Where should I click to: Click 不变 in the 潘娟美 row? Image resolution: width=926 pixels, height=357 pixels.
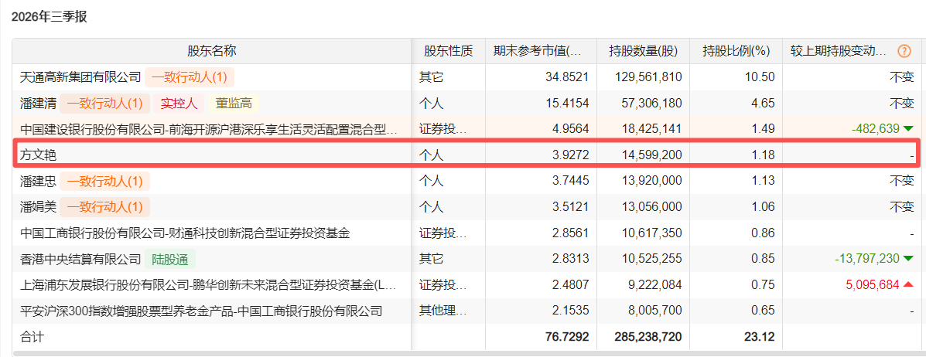(902, 207)
